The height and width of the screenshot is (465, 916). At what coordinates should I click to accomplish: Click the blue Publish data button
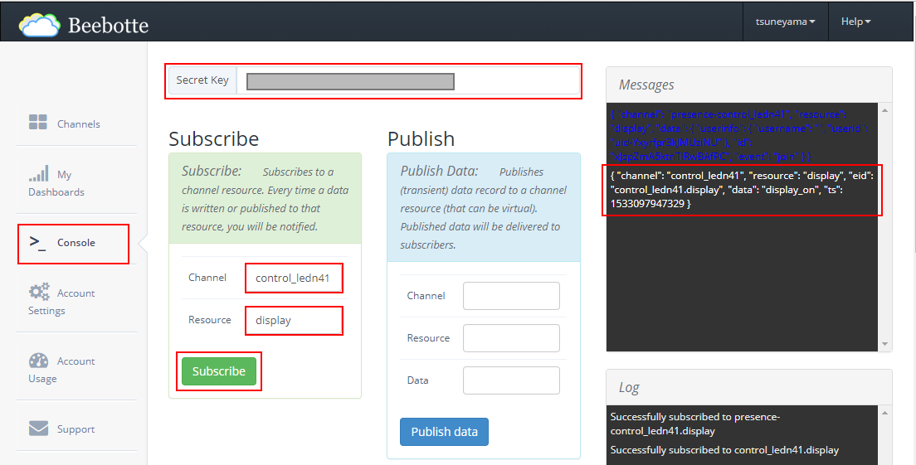(x=444, y=432)
